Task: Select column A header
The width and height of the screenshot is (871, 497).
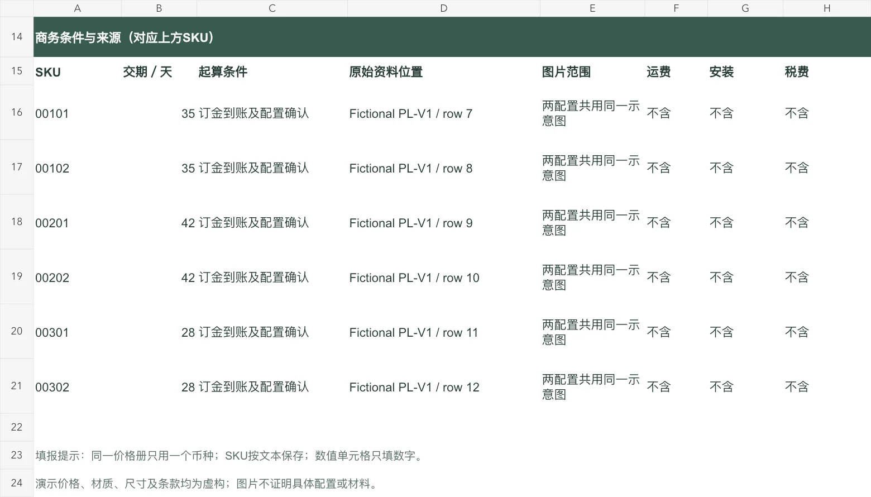Action: (77, 8)
